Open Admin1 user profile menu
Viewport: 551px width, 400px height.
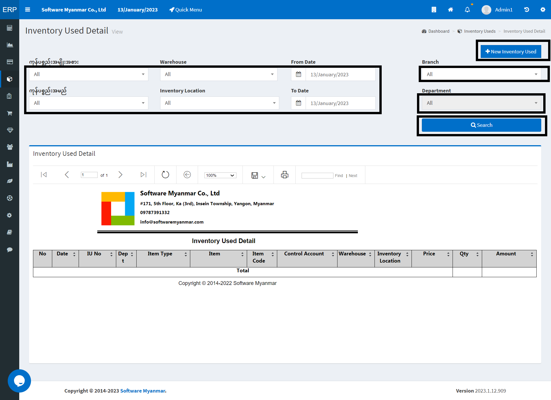coord(497,9)
